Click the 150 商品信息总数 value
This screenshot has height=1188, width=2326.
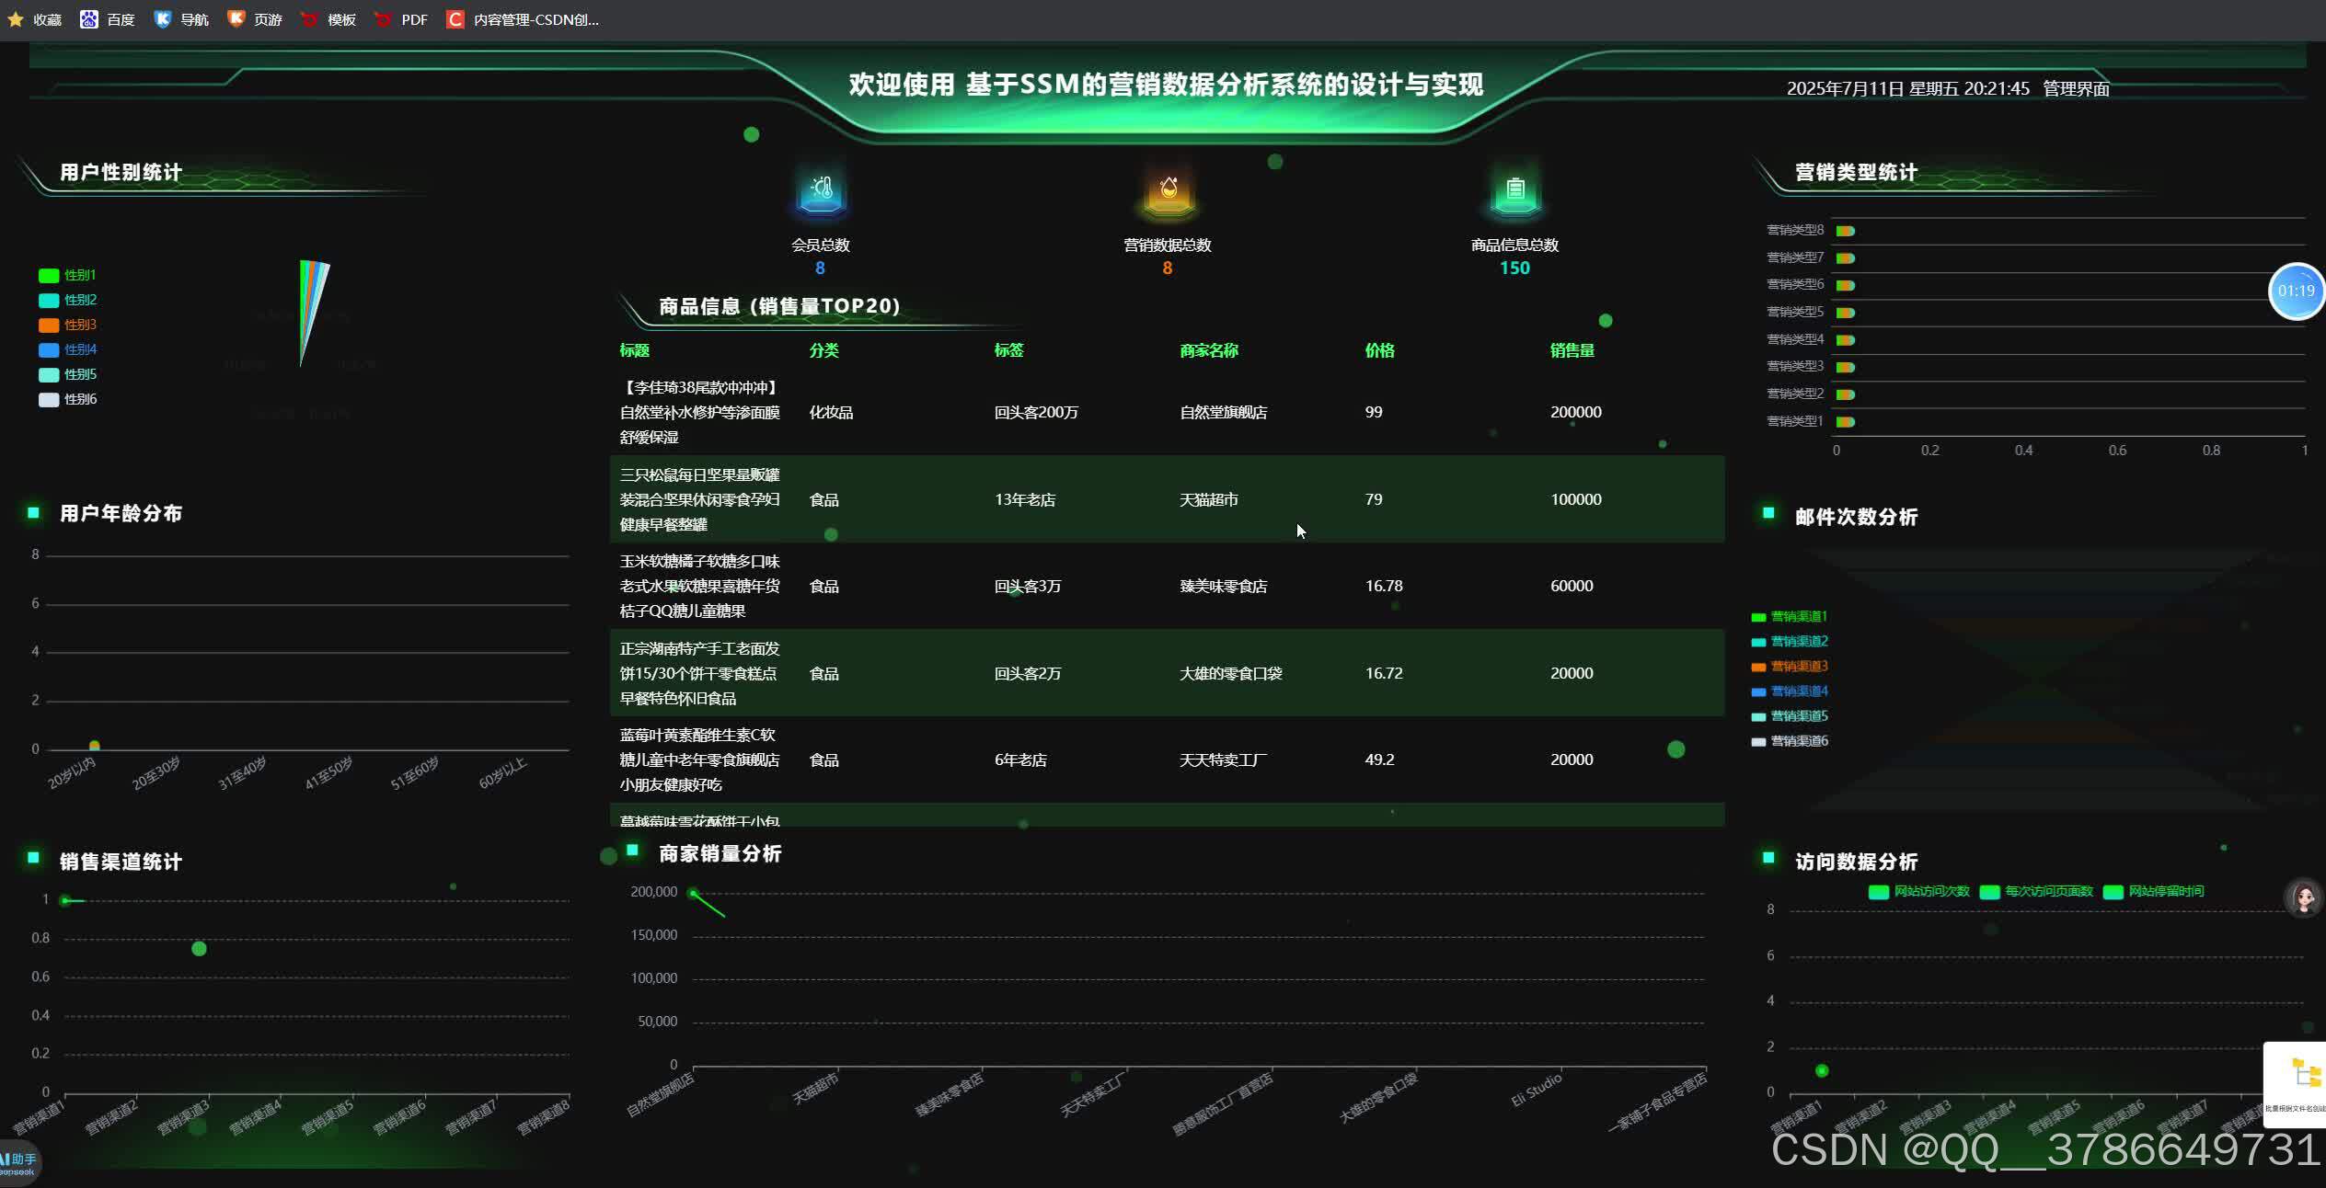click(1514, 268)
